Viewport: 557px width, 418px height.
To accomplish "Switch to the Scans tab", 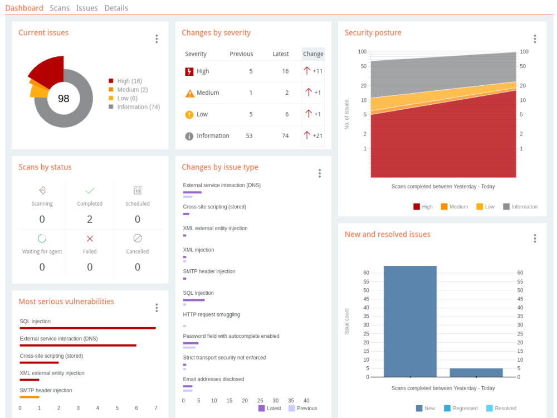I will pyautogui.click(x=60, y=8).
